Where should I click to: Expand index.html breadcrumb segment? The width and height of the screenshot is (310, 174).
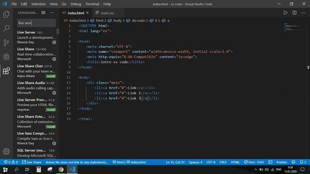click(77, 20)
